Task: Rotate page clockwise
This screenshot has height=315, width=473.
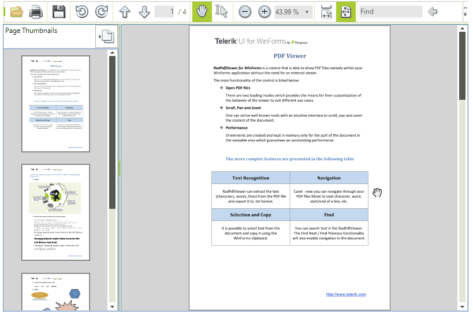Action: 102,12
